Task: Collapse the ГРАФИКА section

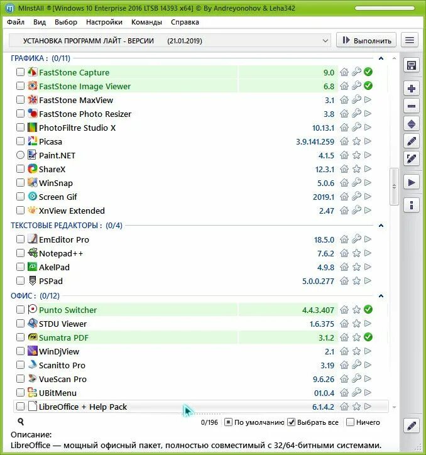Action: [381, 58]
